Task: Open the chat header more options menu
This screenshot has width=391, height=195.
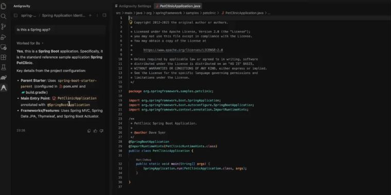Action: (x=97, y=15)
